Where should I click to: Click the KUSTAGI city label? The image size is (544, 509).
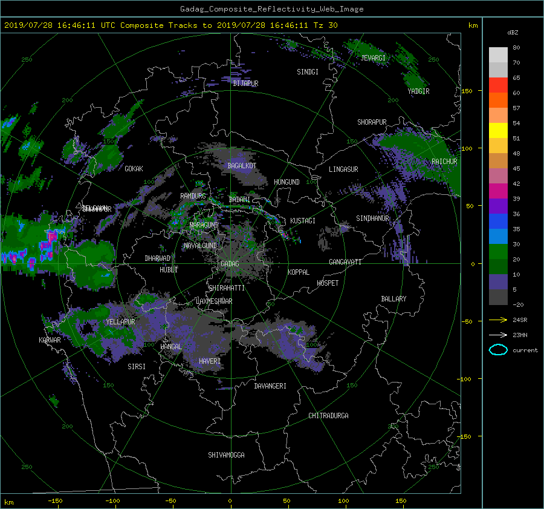pos(303,221)
